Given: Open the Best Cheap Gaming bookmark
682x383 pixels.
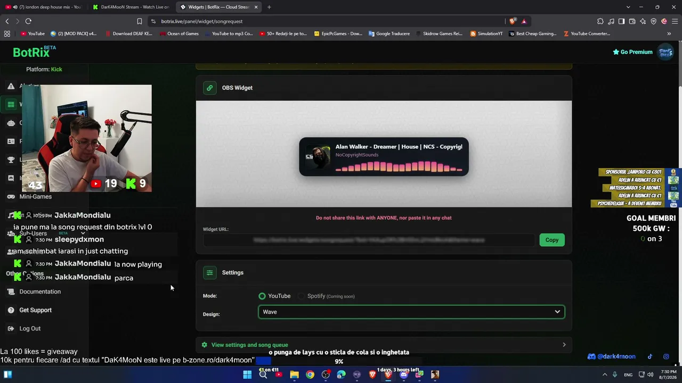Looking at the screenshot, I should (x=532, y=34).
